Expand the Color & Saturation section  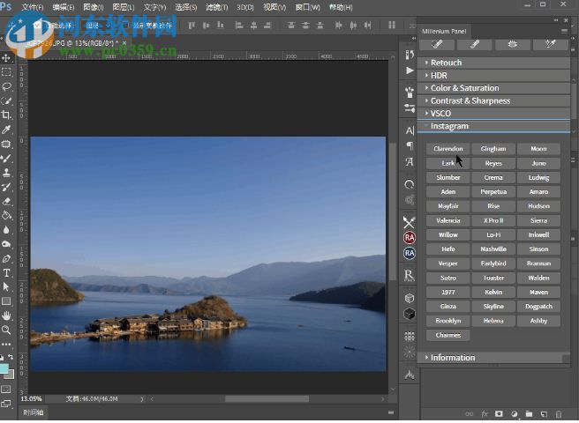pos(493,88)
